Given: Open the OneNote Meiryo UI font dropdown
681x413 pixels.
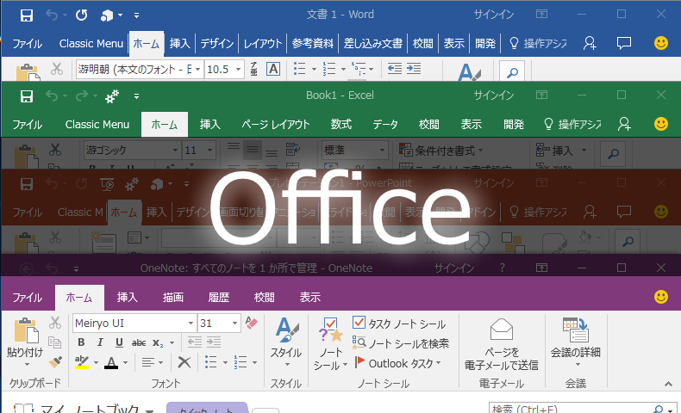Looking at the screenshot, I should [x=191, y=324].
